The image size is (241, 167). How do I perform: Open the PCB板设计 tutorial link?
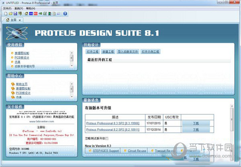pyautogui.click(x=22, y=58)
